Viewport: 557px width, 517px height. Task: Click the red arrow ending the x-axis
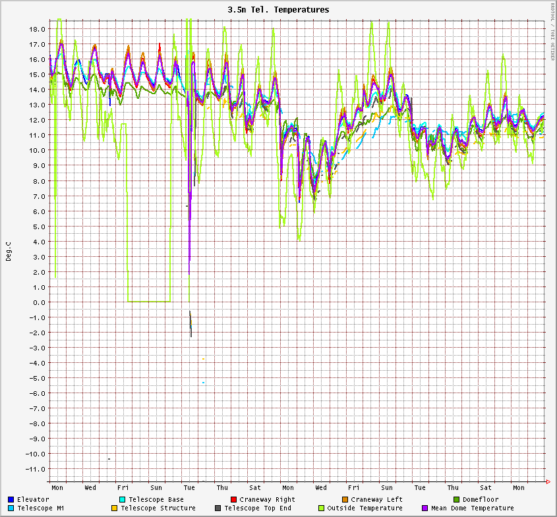point(548,483)
